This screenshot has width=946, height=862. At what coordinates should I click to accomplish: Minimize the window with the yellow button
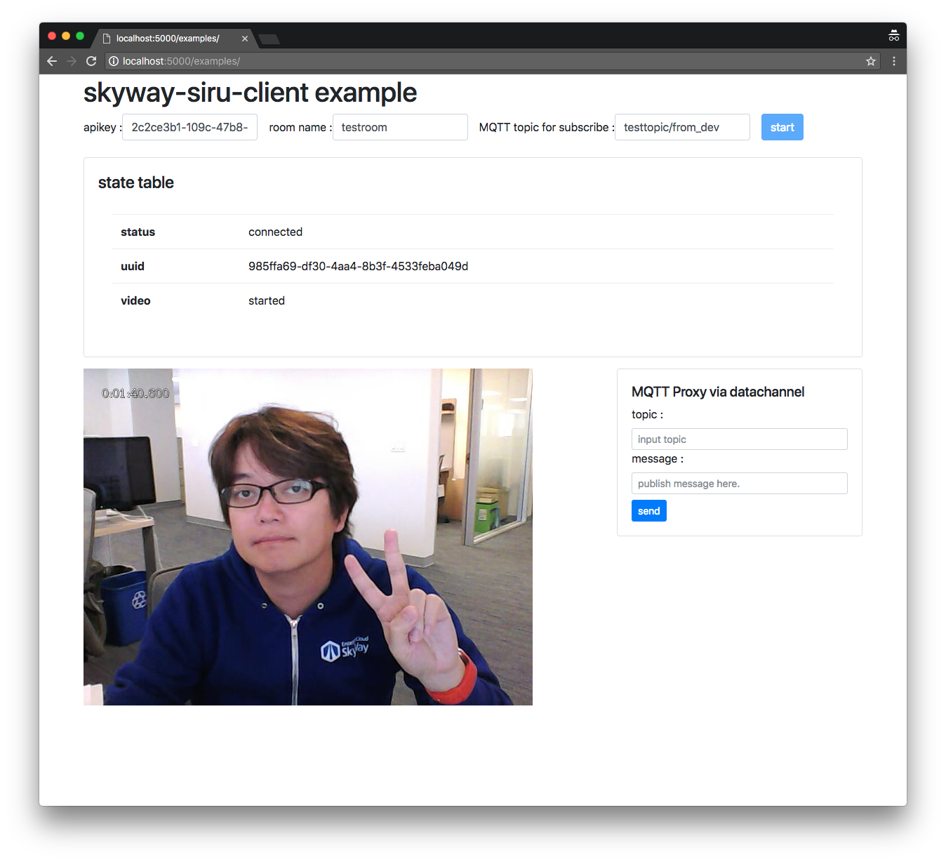point(66,36)
